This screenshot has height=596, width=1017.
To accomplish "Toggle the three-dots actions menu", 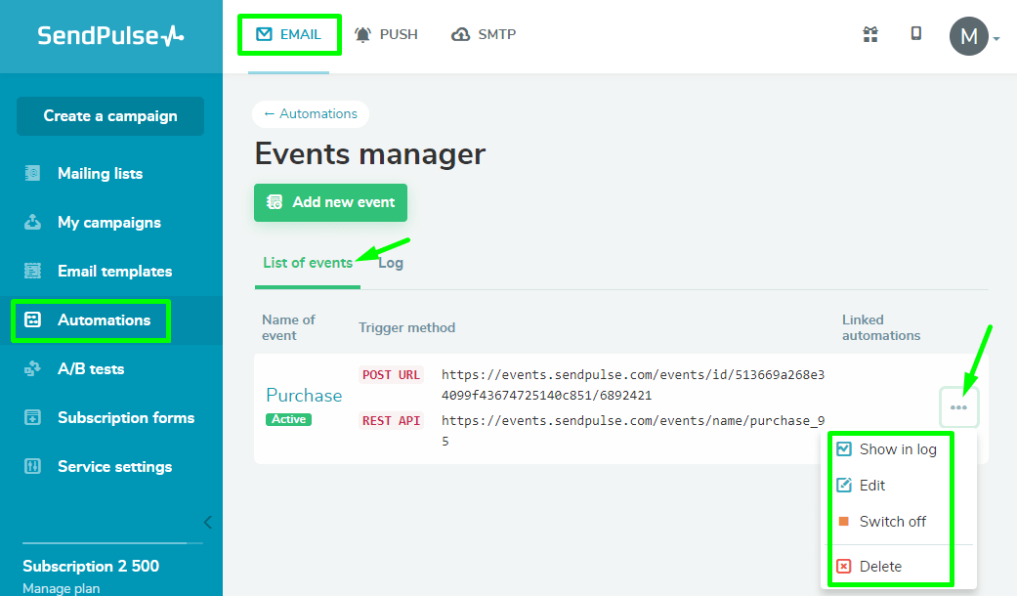I will coord(958,407).
